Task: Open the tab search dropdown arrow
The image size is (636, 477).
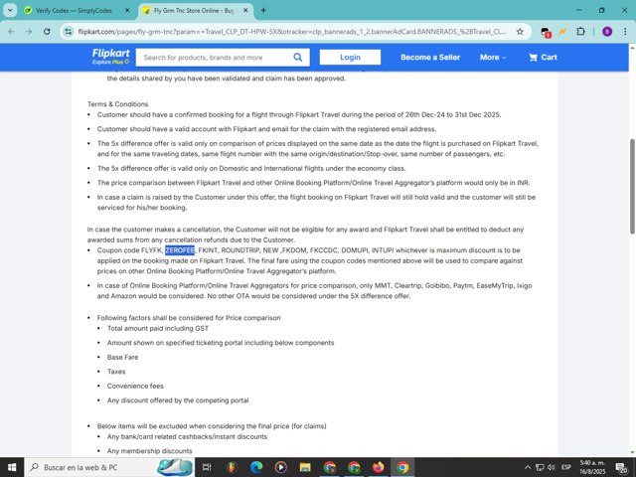Action: click(x=10, y=11)
